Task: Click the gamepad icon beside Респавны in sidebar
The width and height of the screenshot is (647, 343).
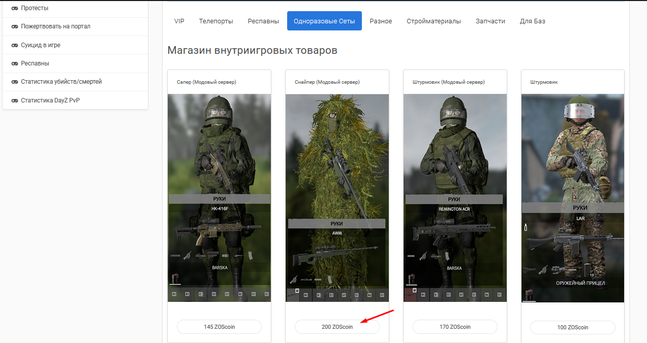Action: tap(15, 63)
